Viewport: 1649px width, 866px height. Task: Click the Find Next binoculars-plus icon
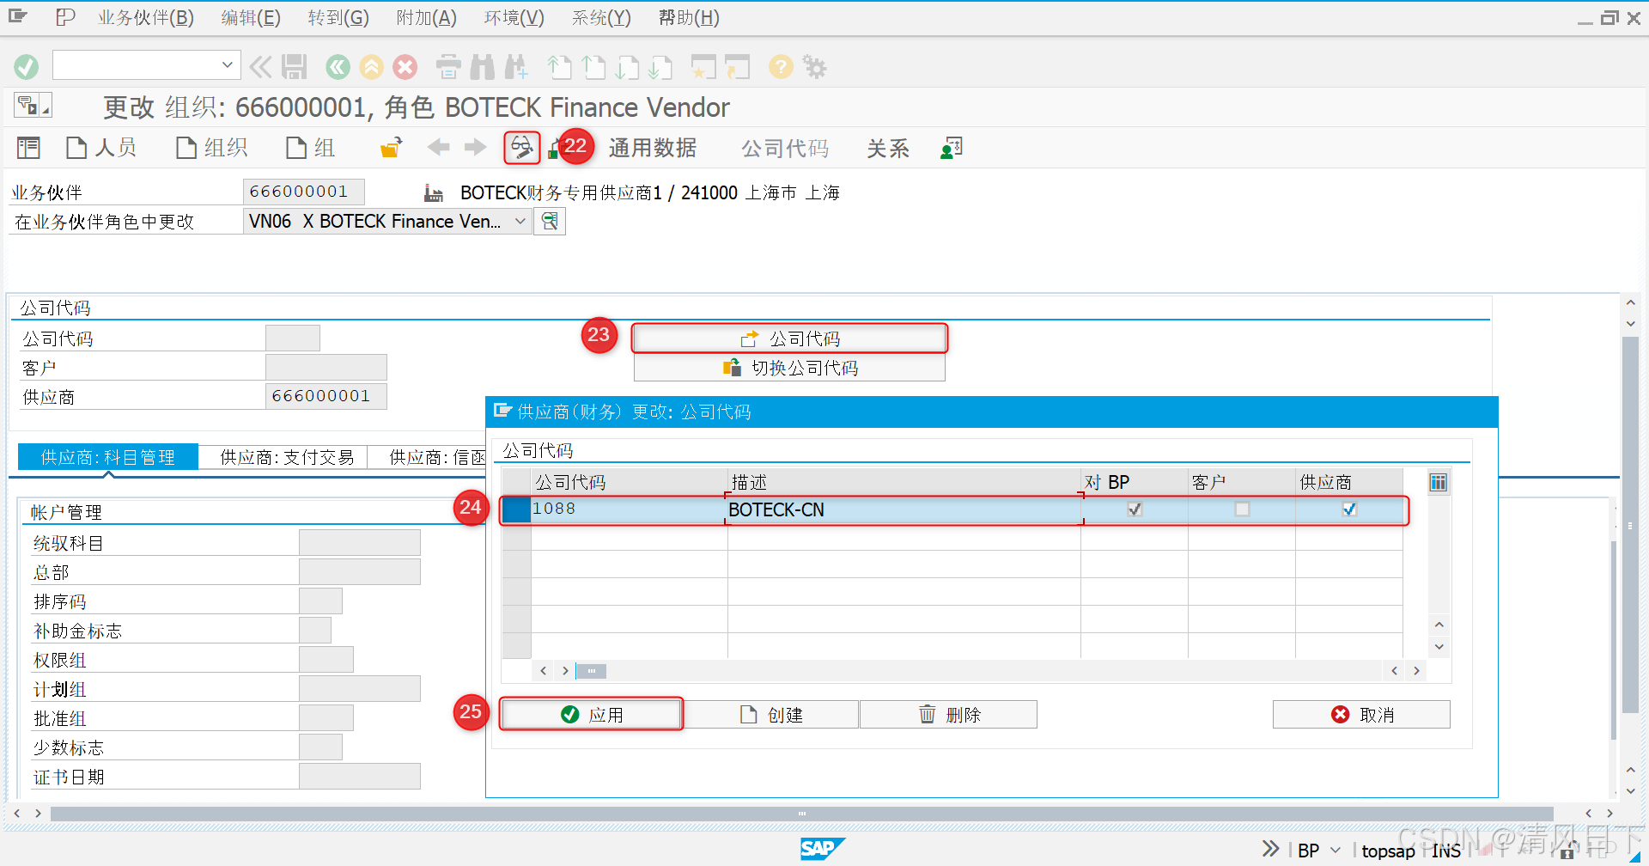(516, 66)
